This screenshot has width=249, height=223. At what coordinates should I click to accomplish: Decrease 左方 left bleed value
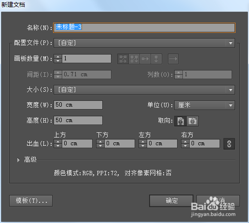click(143, 146)
